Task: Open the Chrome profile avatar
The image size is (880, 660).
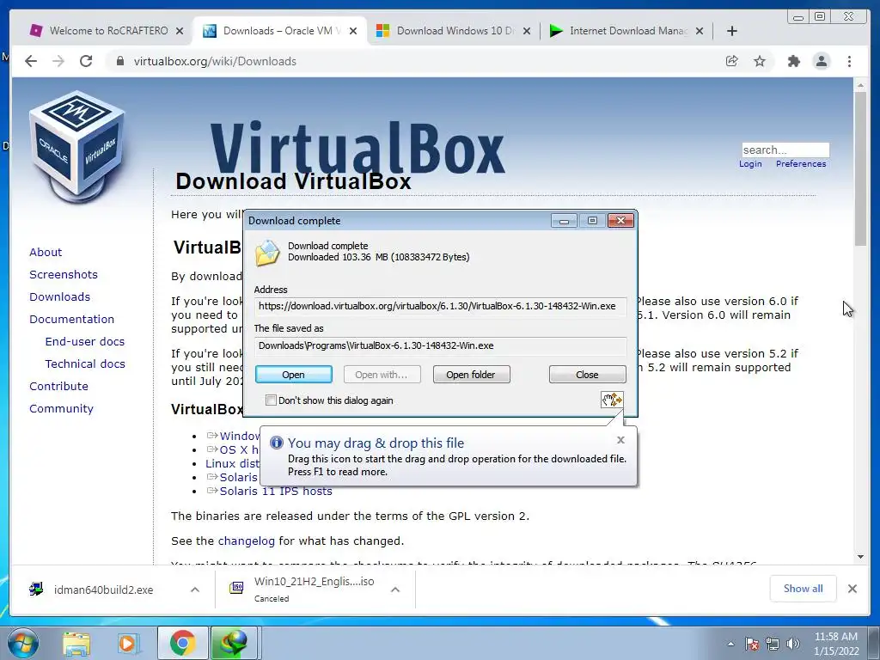Action: pos(821,61)
